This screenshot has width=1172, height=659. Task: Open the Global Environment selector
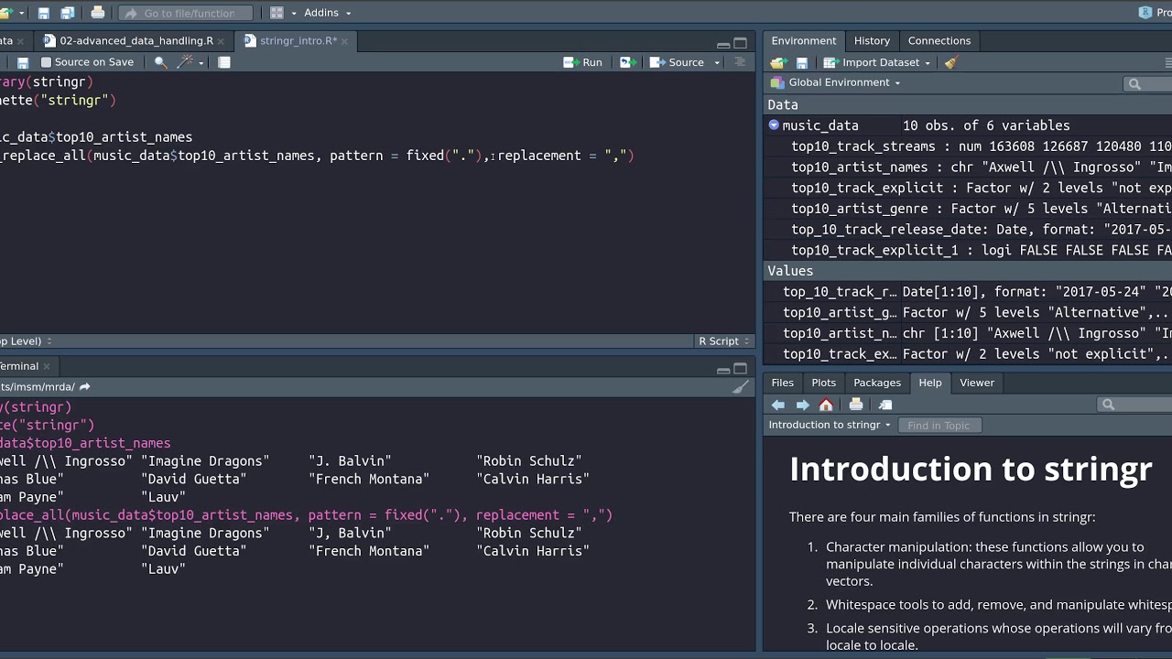836,82
